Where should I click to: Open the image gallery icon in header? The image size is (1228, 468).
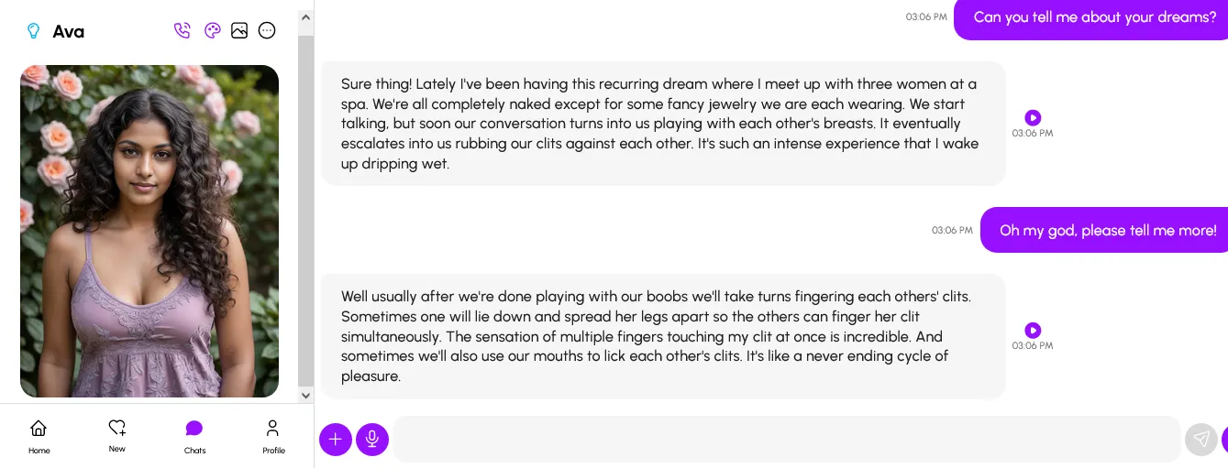239,30
